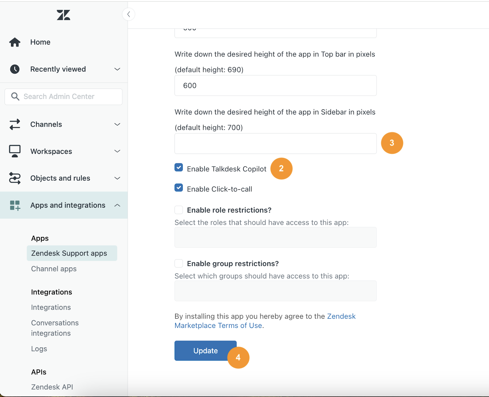Uncheck Enable Talkdesk Copilot
This screenshot has width=489, height=397.
[x=179, y=167]
